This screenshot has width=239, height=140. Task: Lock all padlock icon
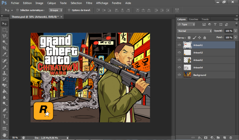205,38
